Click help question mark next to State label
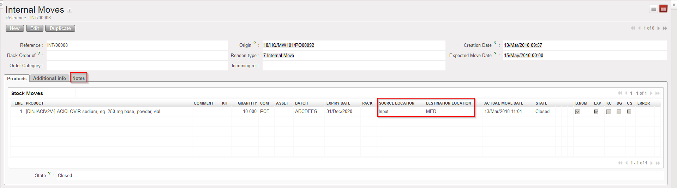The height and width of the screenshot is (188, 677). pos(49,174)
